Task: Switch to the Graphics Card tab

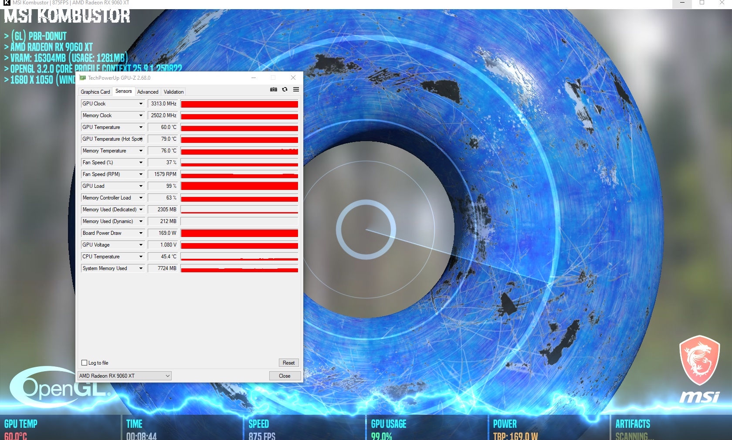Action: (95, 92)
